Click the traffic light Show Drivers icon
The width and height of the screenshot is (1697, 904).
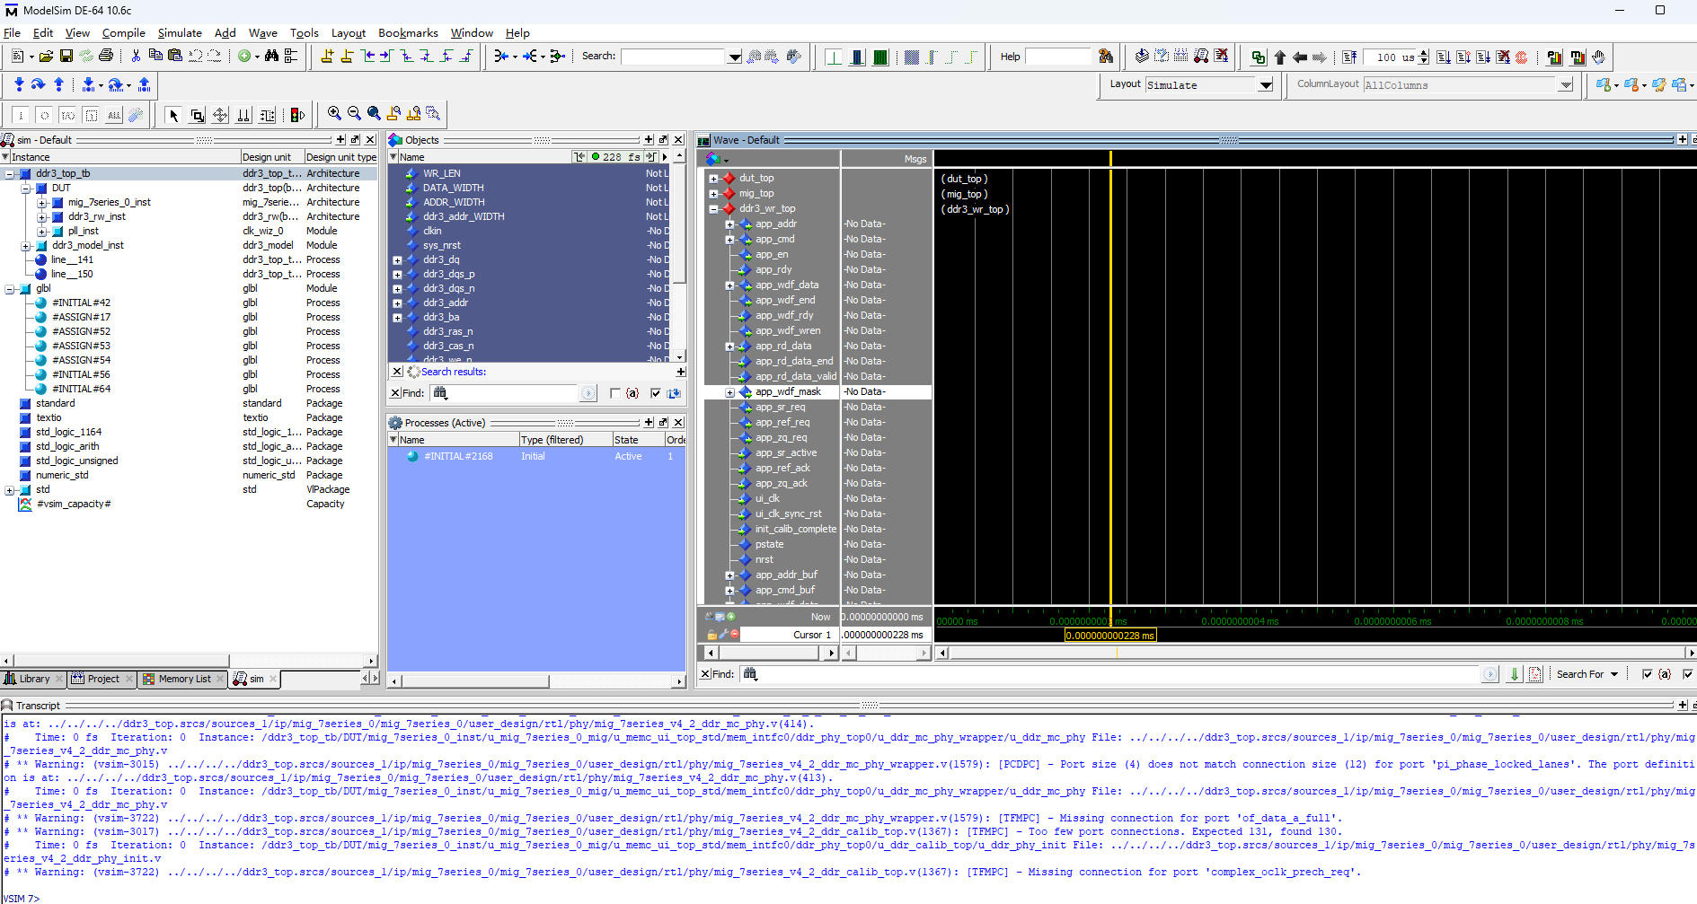pos(297,114)
